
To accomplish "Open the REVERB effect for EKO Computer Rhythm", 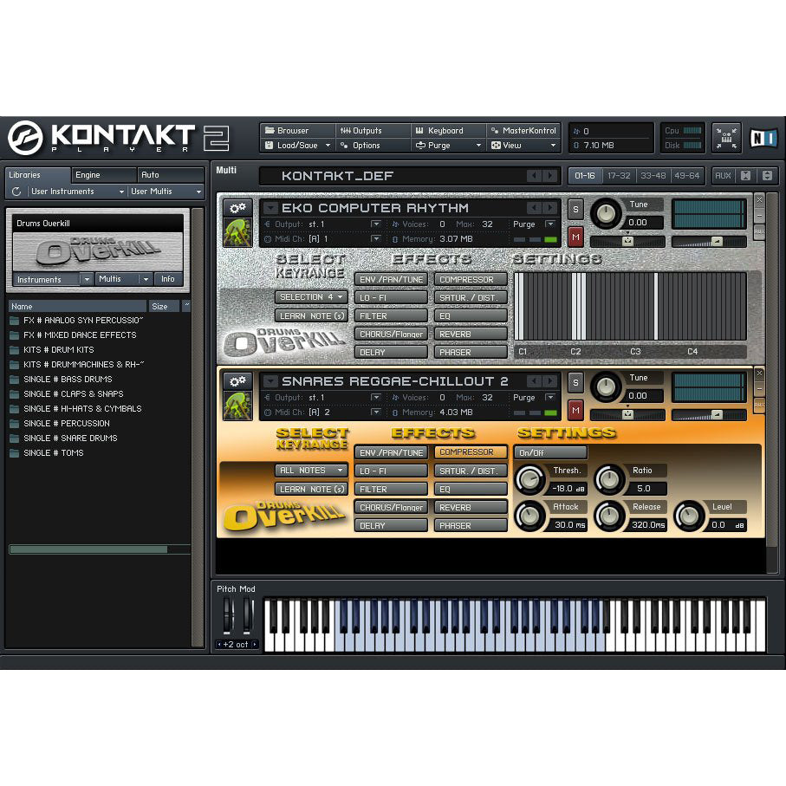I will click(x=470, y=333).
